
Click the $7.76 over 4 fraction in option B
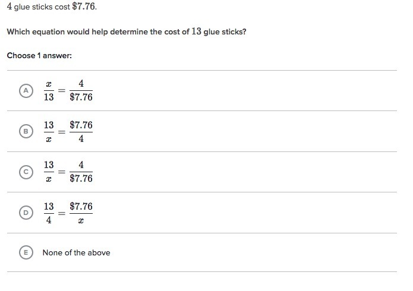[81, 132]
